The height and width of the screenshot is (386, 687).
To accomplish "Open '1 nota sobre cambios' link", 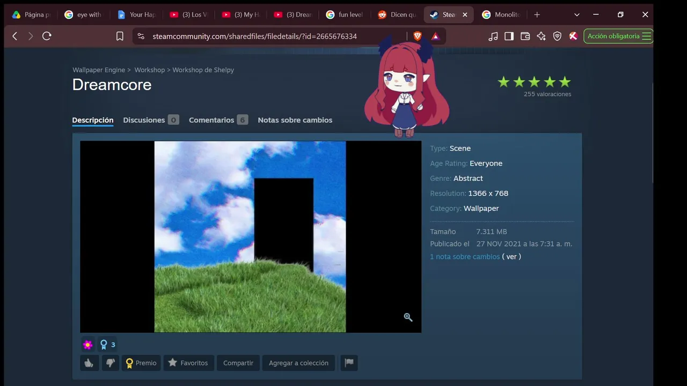I will pos(465,257).
